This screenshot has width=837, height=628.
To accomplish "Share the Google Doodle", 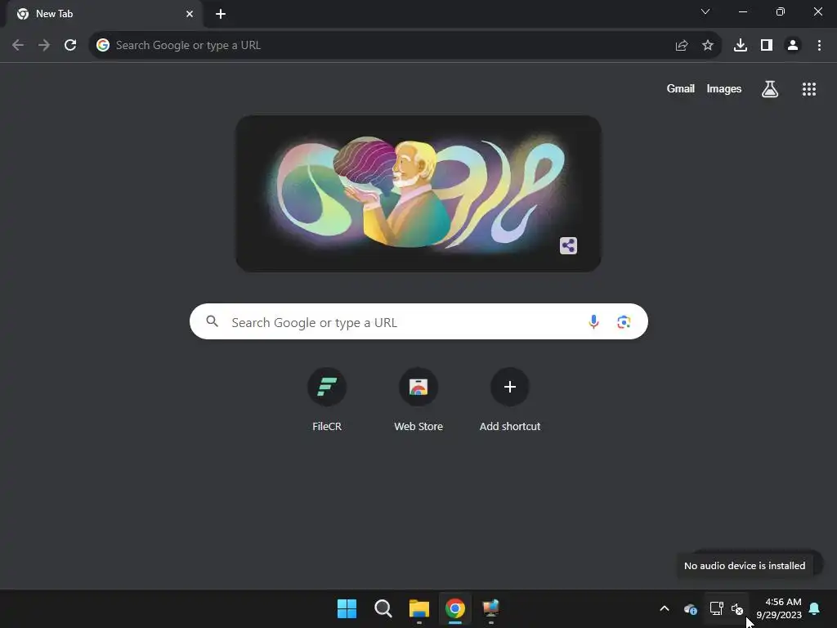I will coord(569,245).
